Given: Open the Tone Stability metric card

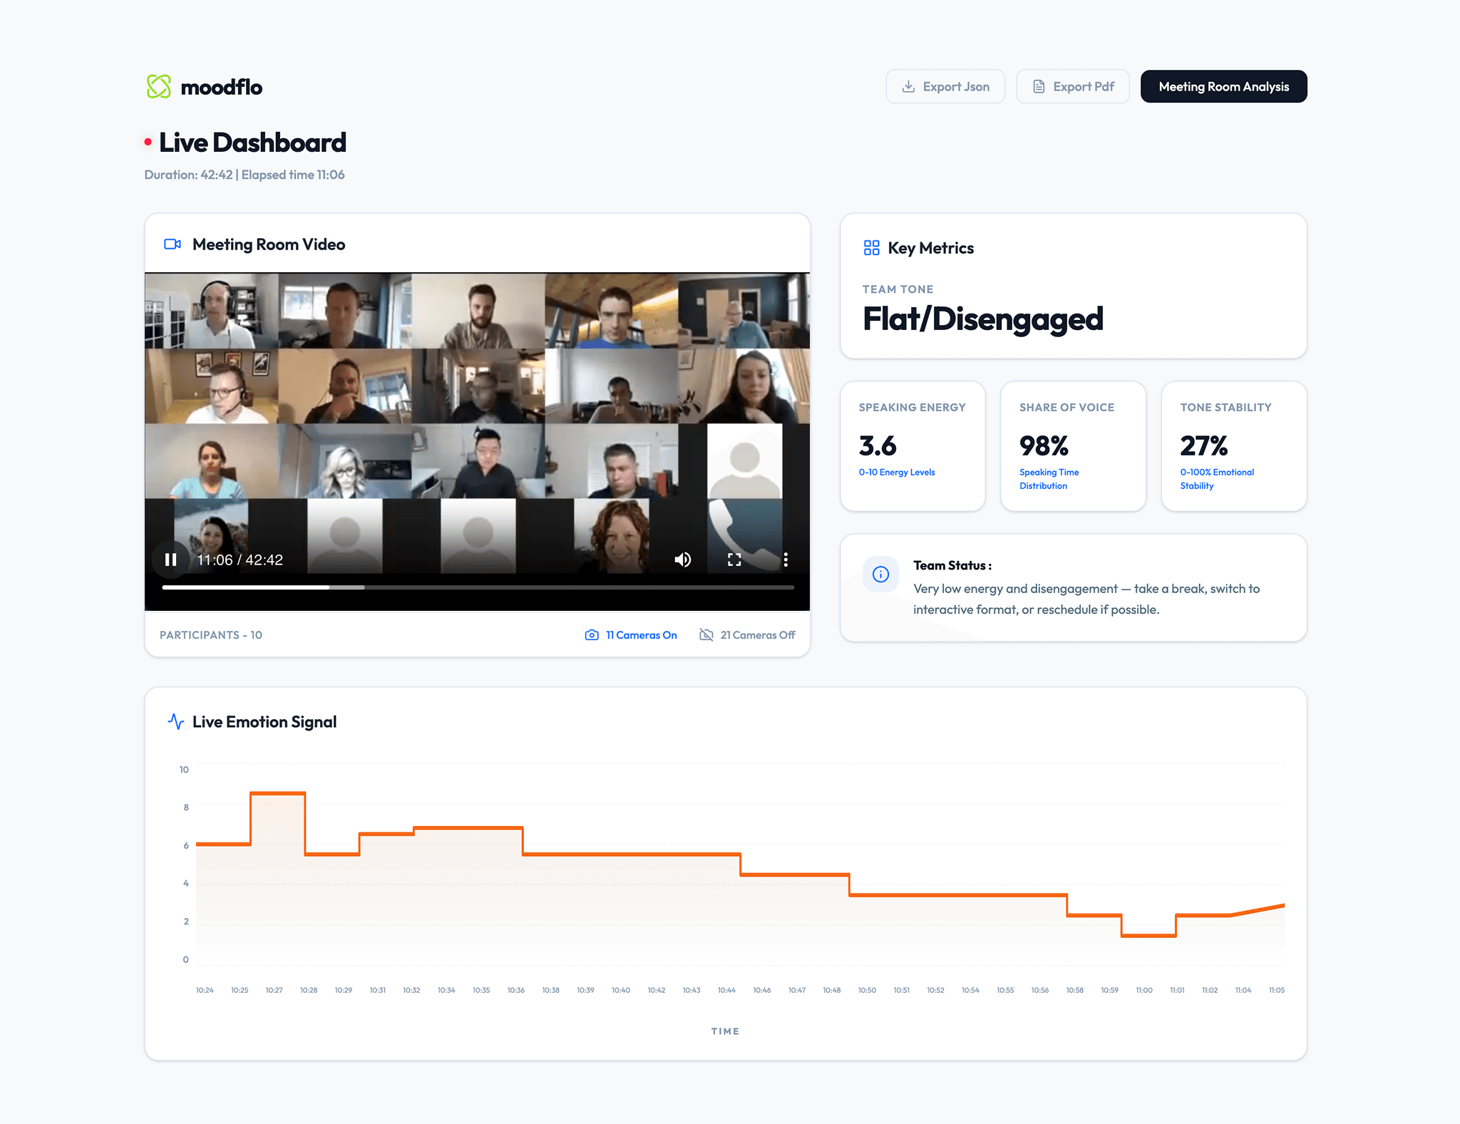Looking at the screenshot, I should coord(1233,445).
